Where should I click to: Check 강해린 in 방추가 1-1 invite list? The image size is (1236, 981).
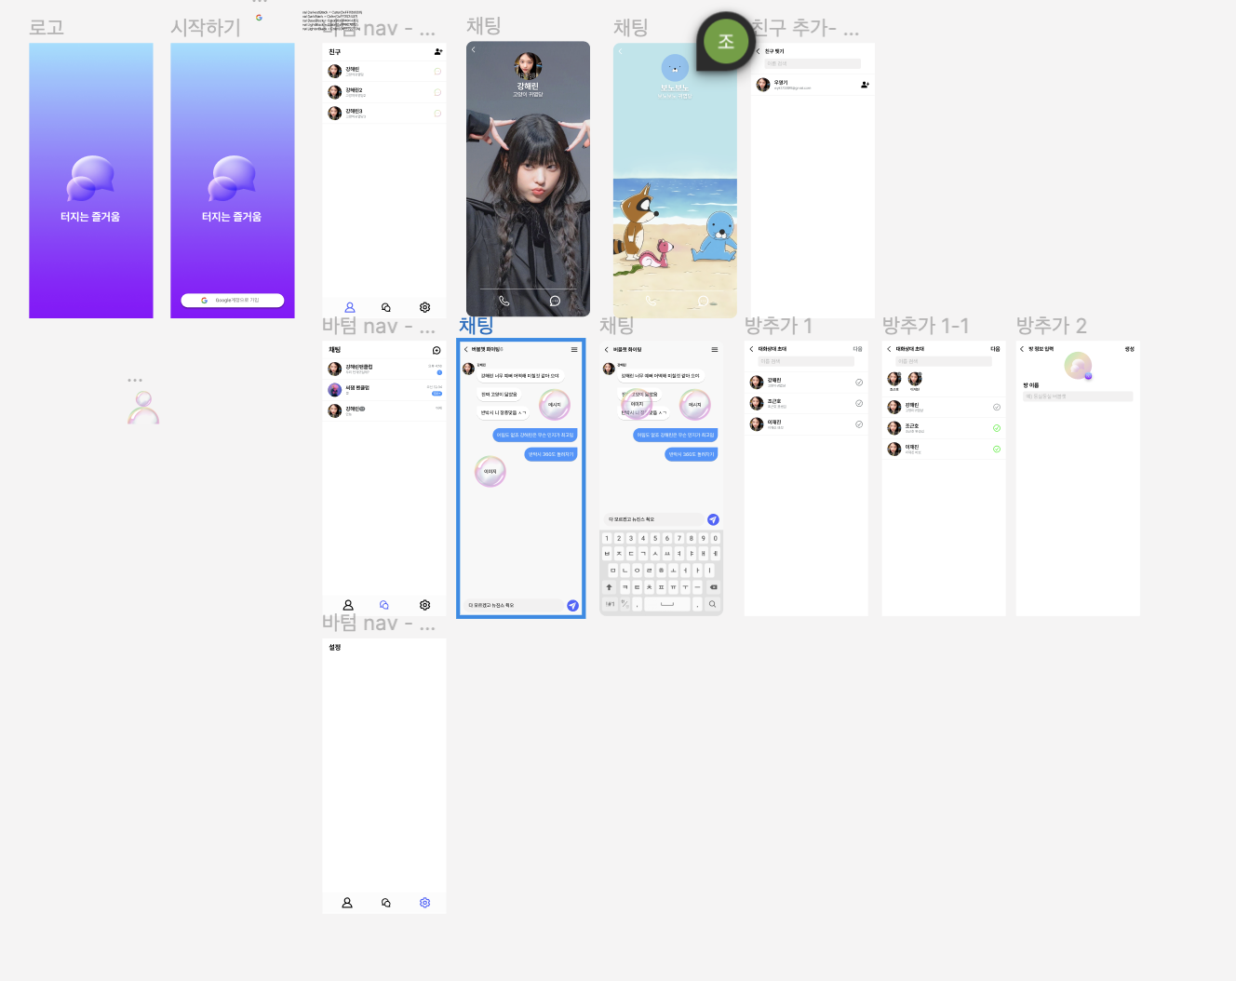tap(997, 407)
